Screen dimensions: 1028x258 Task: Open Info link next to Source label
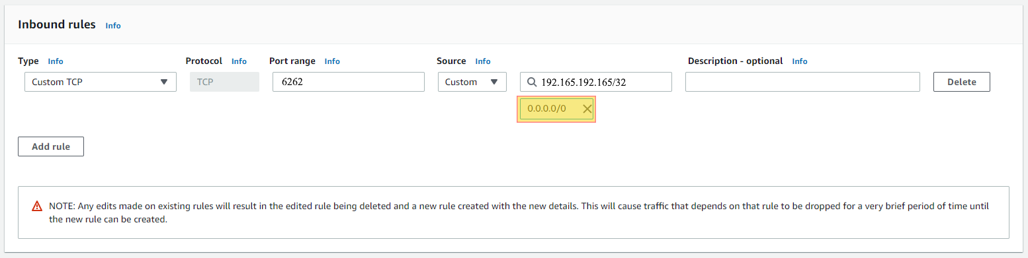(x=483, y=61)
